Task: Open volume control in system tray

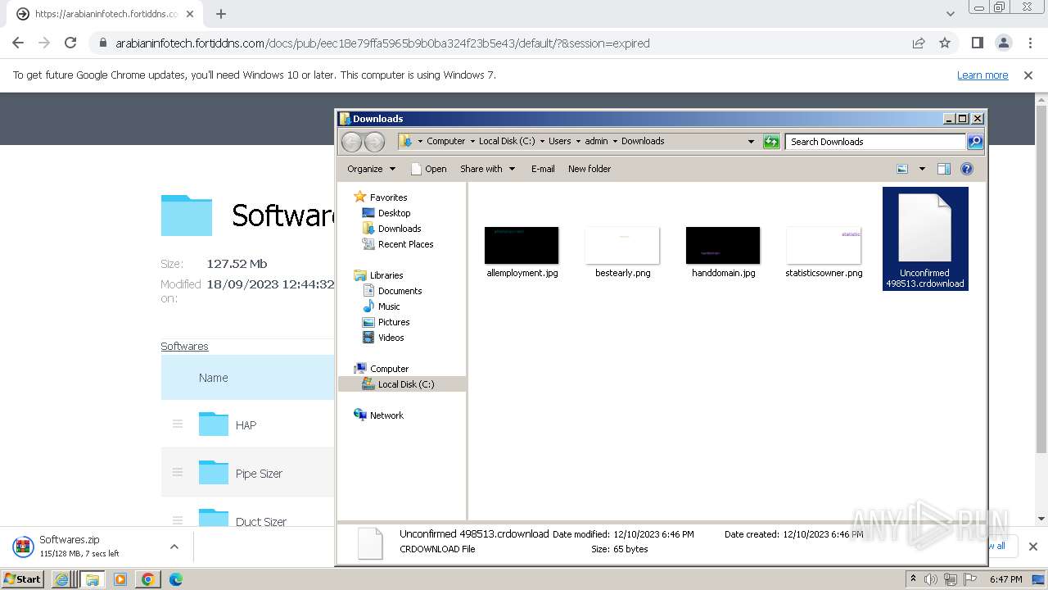Action: [931, 579]
